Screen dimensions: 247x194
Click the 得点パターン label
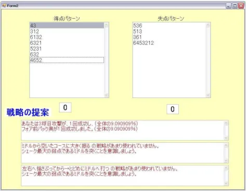(67, 19)
